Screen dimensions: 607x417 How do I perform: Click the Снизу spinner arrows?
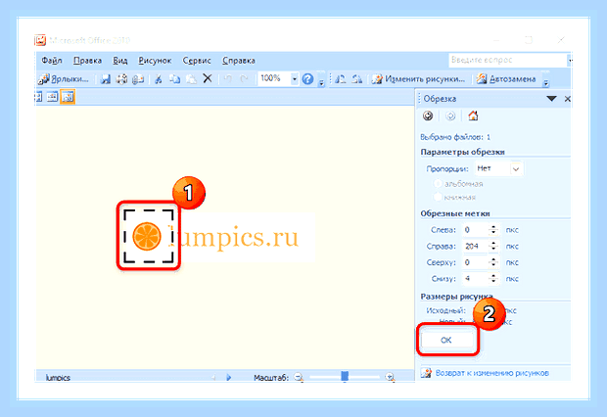point(493,279)
